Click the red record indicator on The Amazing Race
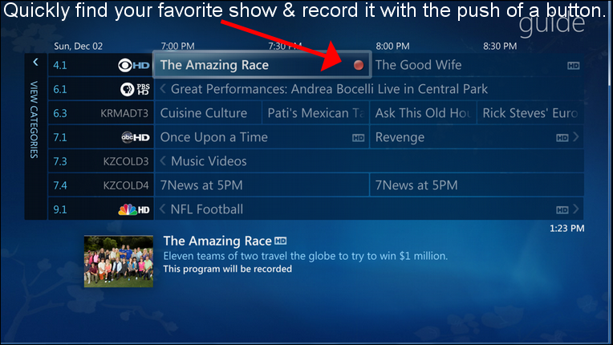Image resolution: width=613 pixels, height=345 pixels. click(x=359, y=65)
